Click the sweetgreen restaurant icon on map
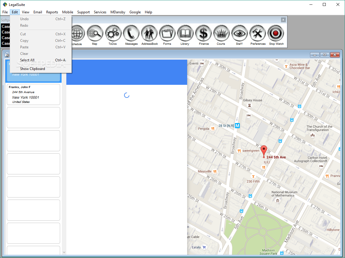345x258 pixels. pos(239,151)
